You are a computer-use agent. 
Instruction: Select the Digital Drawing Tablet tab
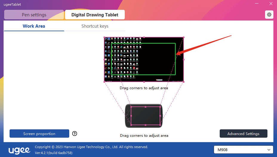click(95, 15)
